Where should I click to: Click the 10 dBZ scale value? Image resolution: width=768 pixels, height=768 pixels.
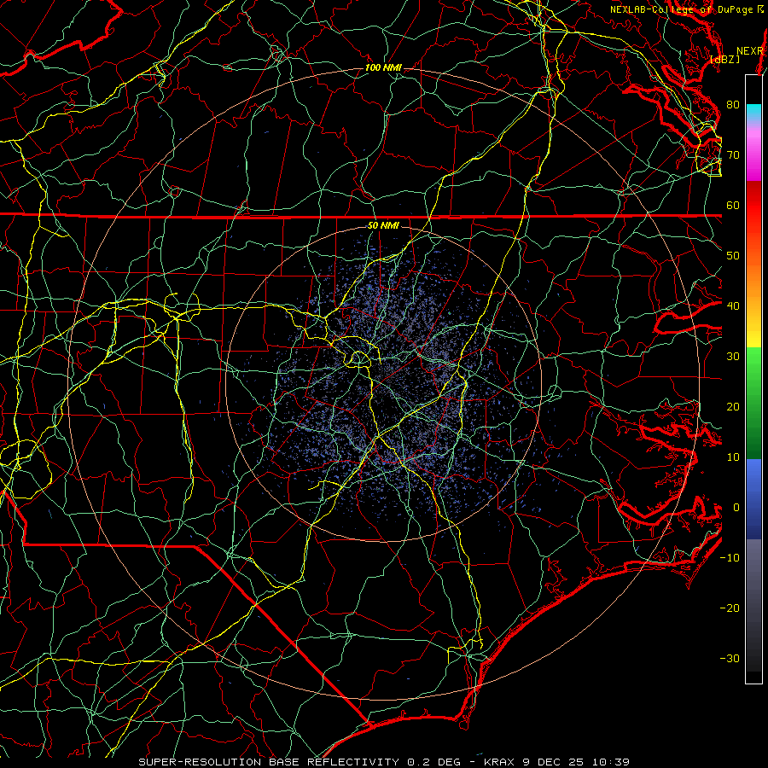click(x=733, y=457)
